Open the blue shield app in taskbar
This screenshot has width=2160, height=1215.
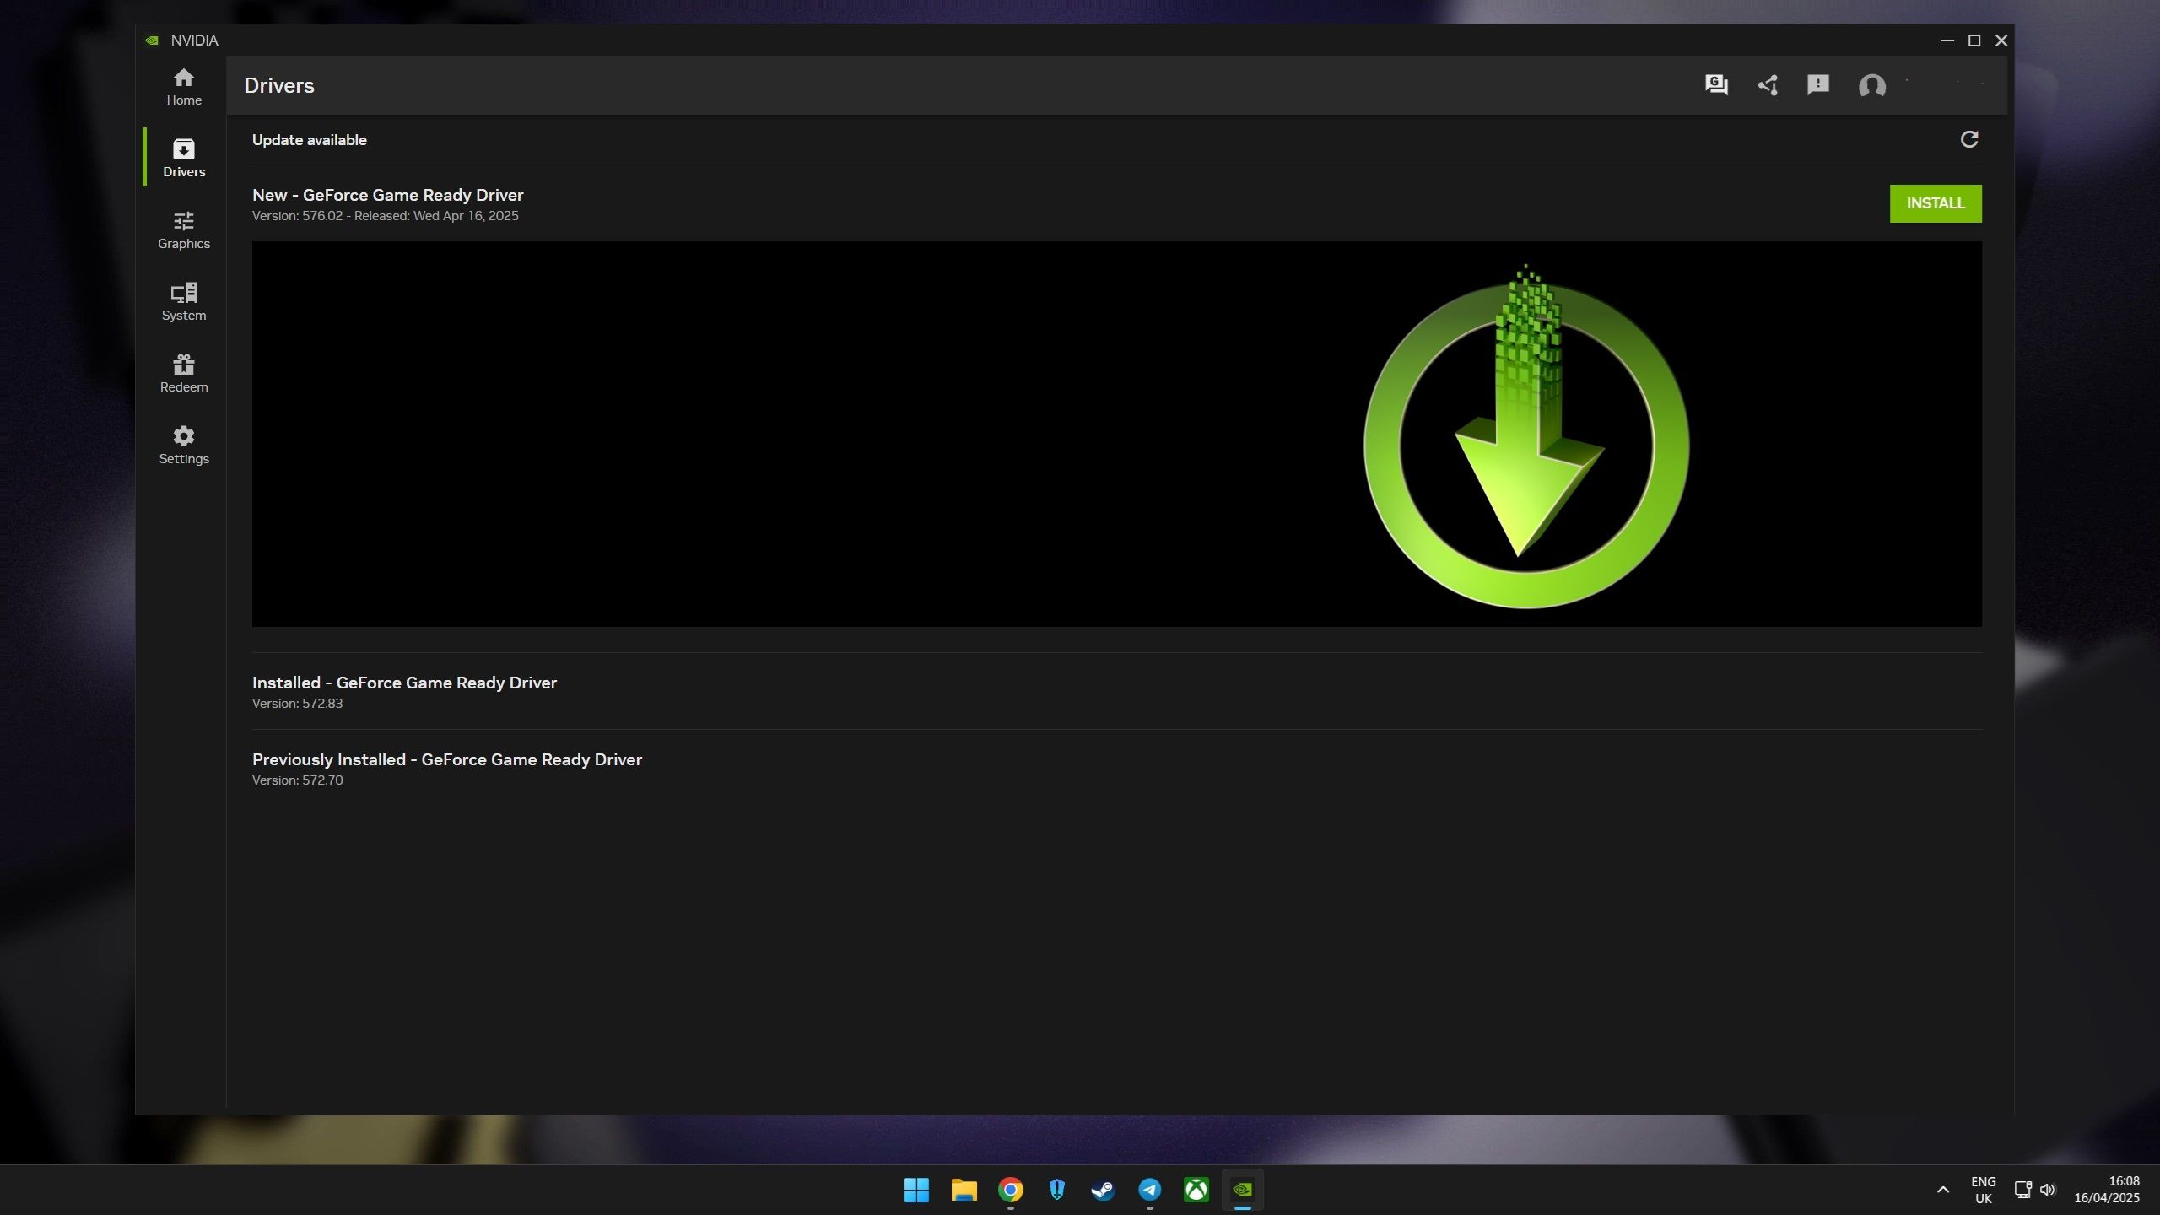pyautogui.click(x=1056, y=1190)
